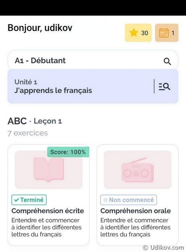The image size is (186, 252).
Task: Click the pink radio illustration
Action: [137, 170]
